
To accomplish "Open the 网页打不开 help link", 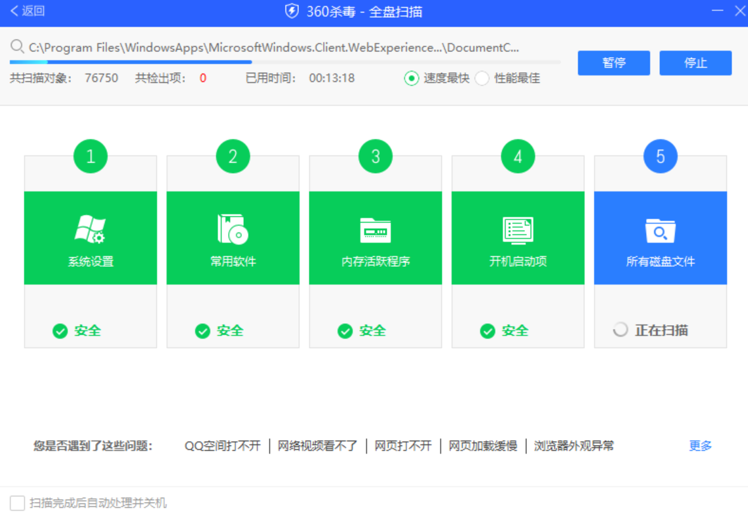I will [x=403, y=446].
